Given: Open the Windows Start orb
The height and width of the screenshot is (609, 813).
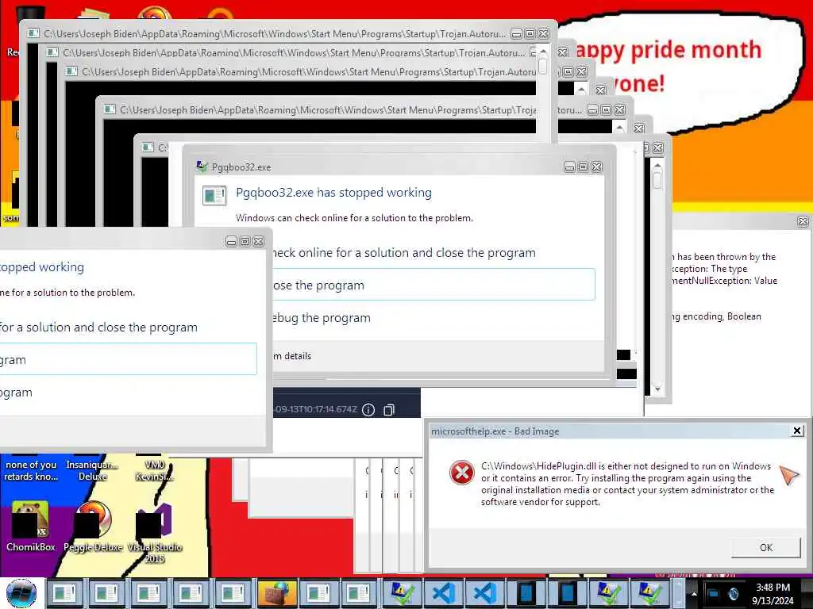Looking at the screenshot, I should pos(21,593).
